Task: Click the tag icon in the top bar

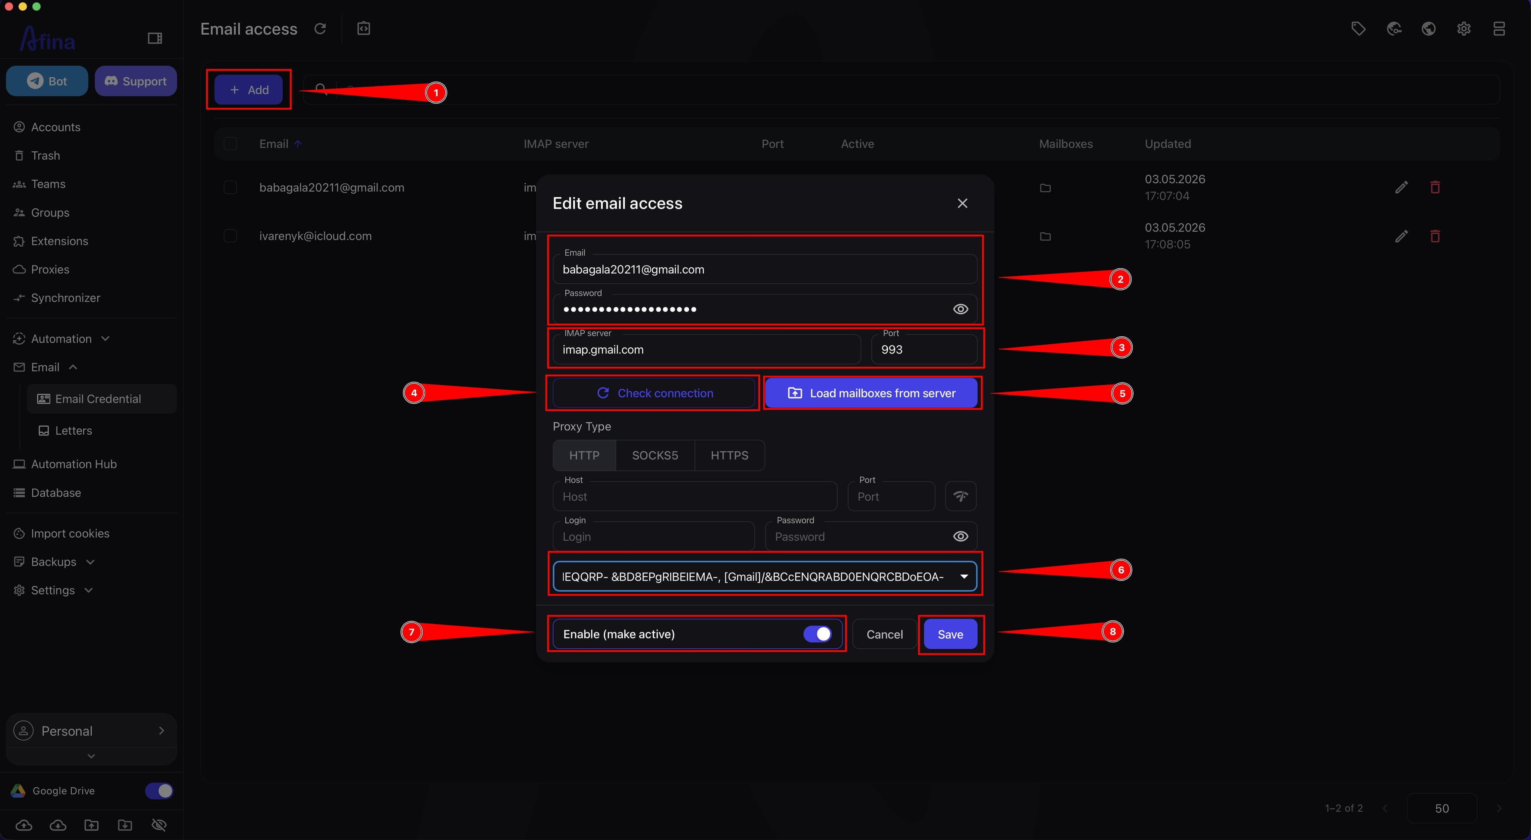Action: (x=1358, y=29)
